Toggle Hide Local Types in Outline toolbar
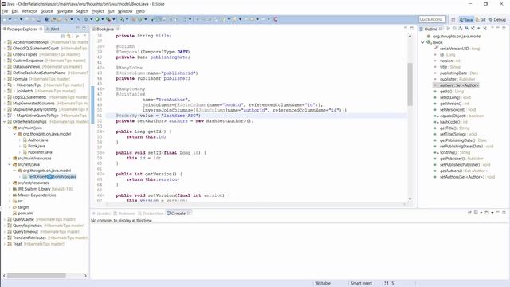This screenshot has height=287, width=510. tap(485, 29)
